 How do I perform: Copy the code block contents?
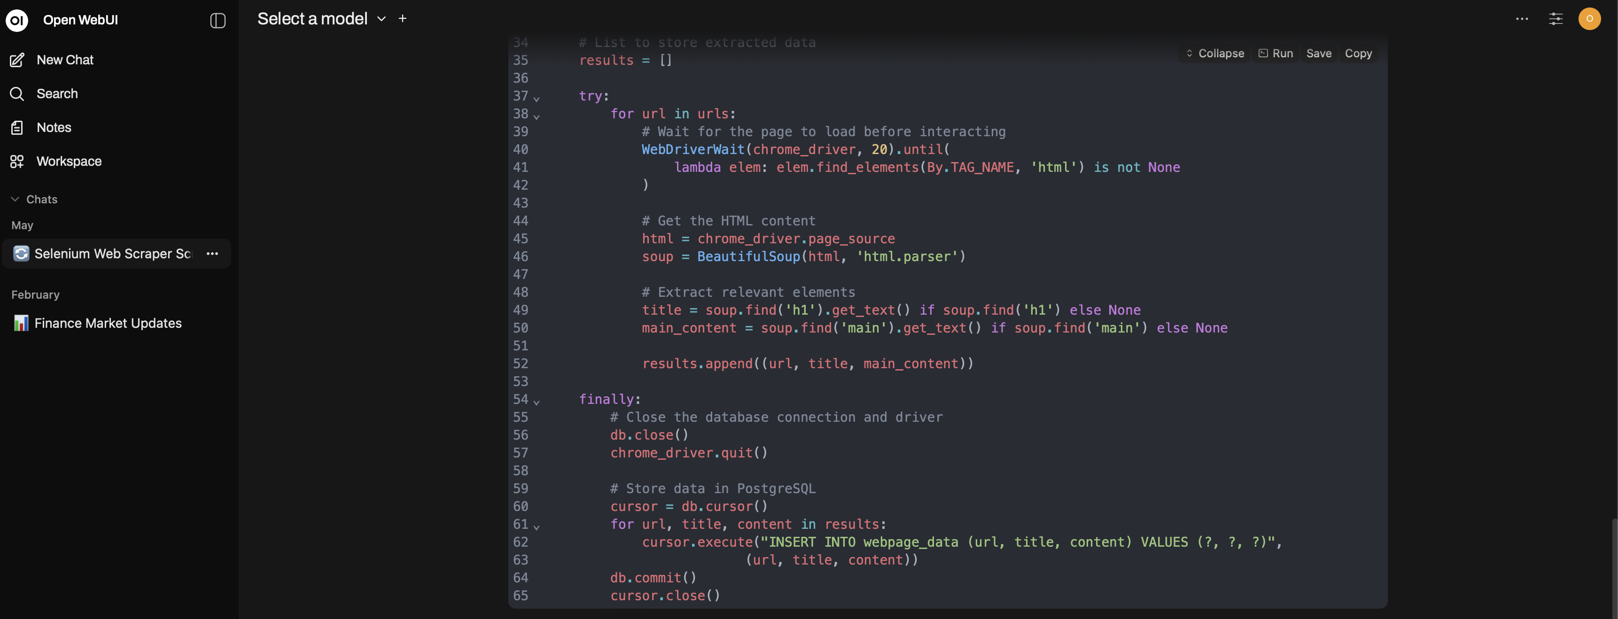pos(1359,54)
